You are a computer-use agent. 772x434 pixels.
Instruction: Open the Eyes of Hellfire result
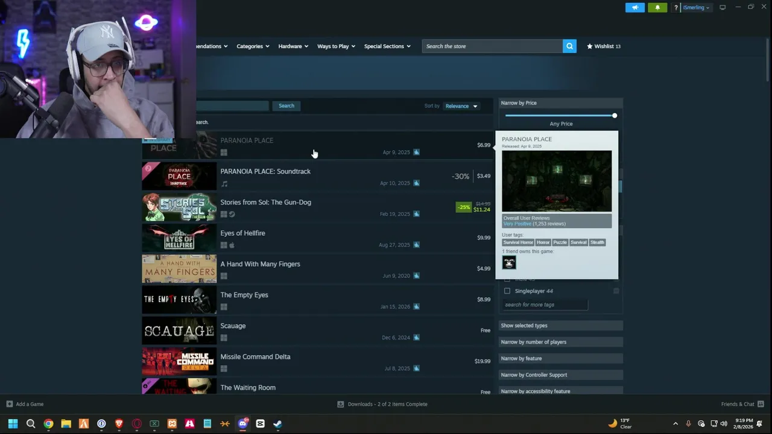click(317, 237)
